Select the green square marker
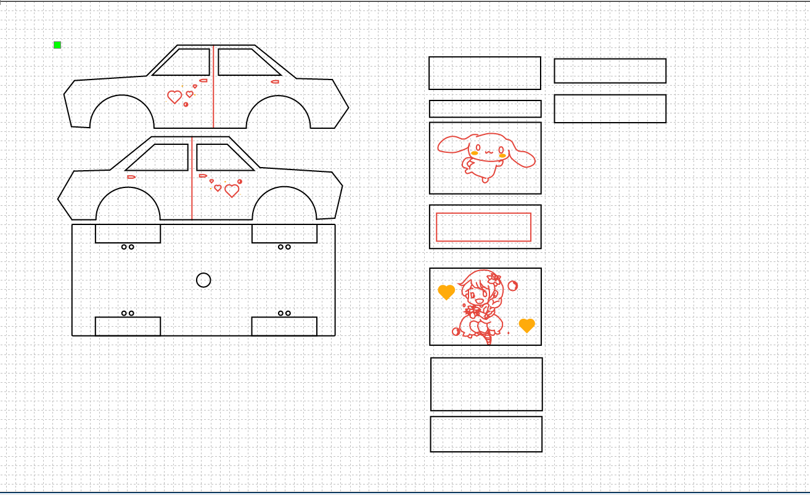The width and height of the screenshot is (810, 495). coord(57,44)
